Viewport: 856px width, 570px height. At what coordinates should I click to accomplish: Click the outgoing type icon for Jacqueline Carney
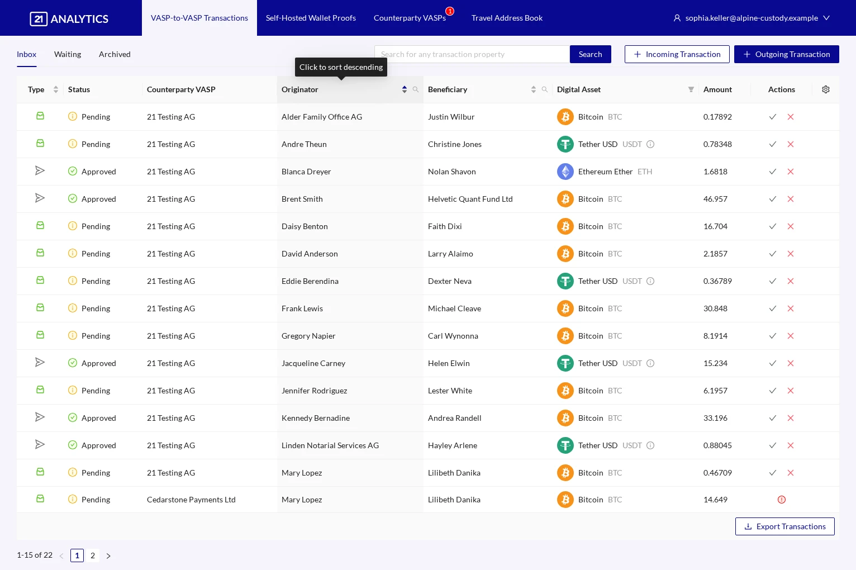[40, 362]
